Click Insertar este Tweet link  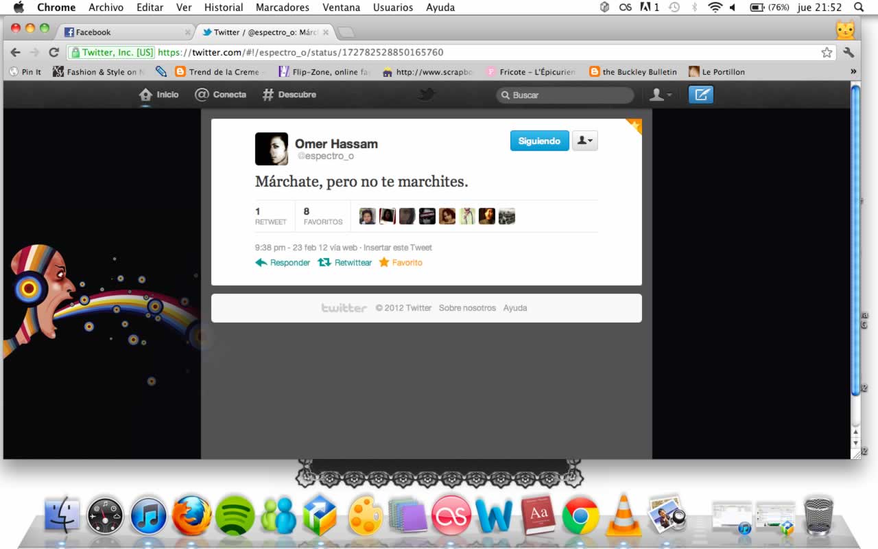pos(398,248)
